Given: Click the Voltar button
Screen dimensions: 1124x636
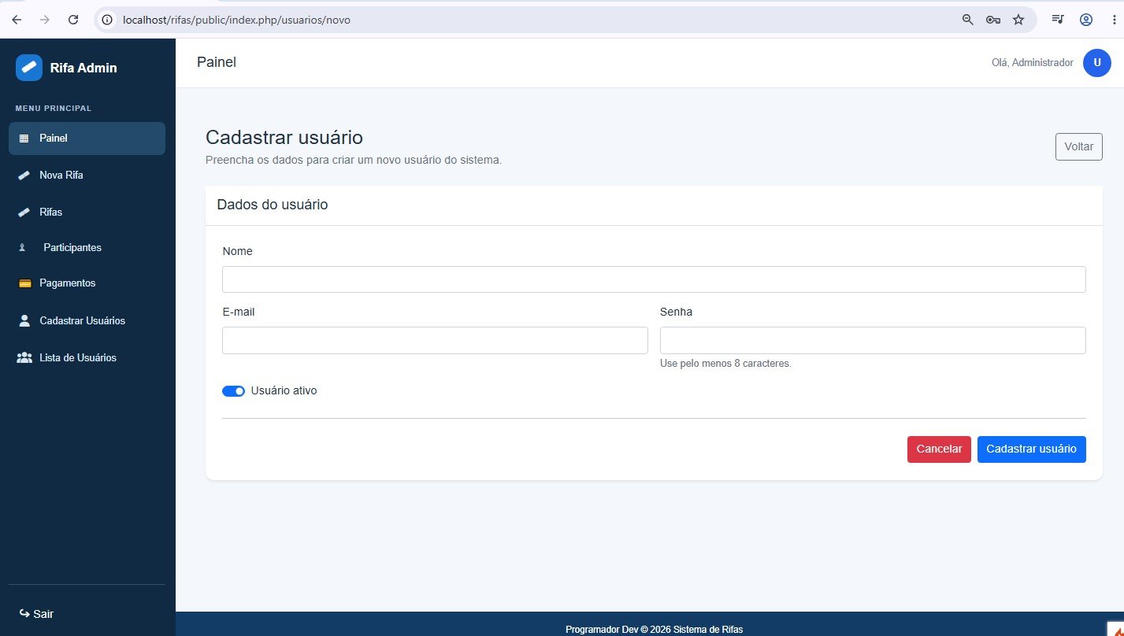Looking at the screenshot, I should click(1078, 146).
